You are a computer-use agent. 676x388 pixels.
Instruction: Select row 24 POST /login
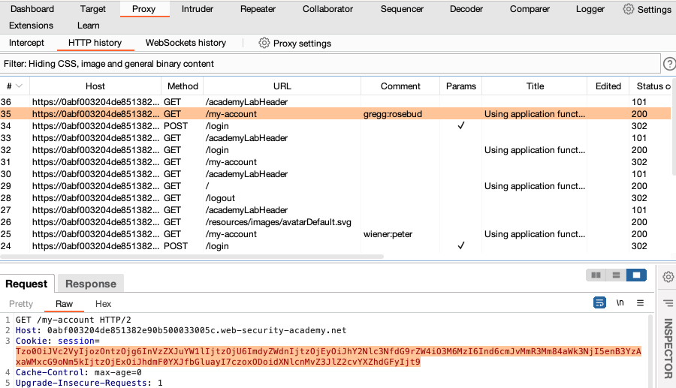336,246
